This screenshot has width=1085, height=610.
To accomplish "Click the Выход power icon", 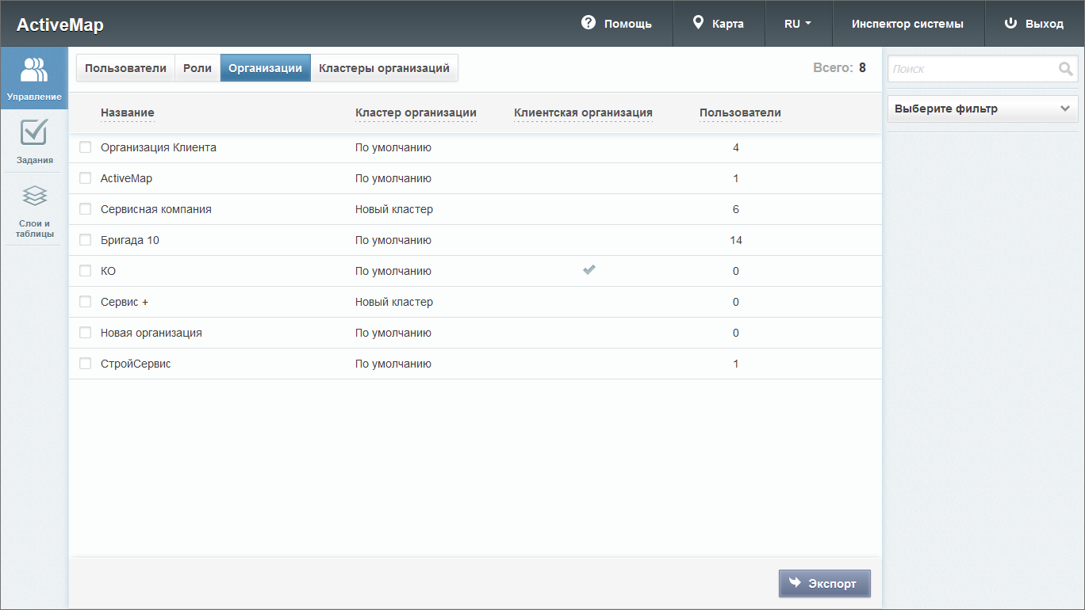I will click(1010, 23).
